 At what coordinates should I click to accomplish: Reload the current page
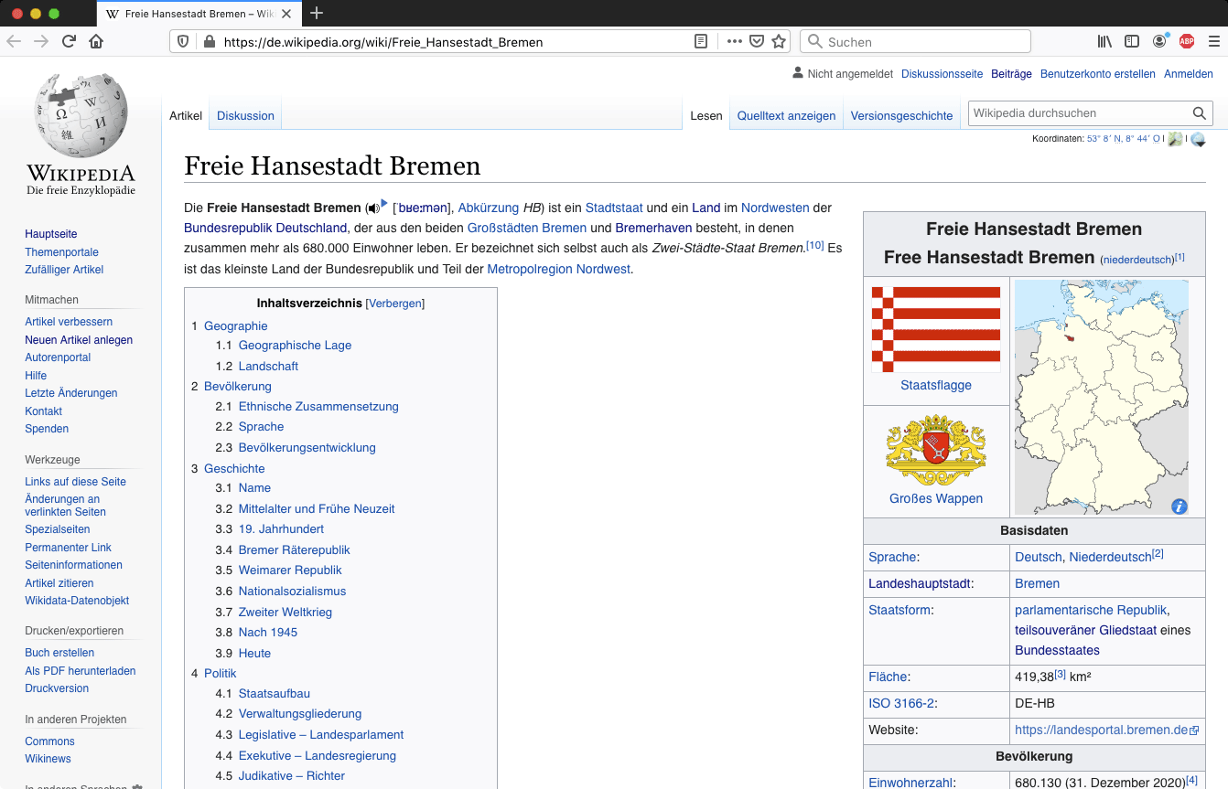pyautogui.click(x=69, y=41)
